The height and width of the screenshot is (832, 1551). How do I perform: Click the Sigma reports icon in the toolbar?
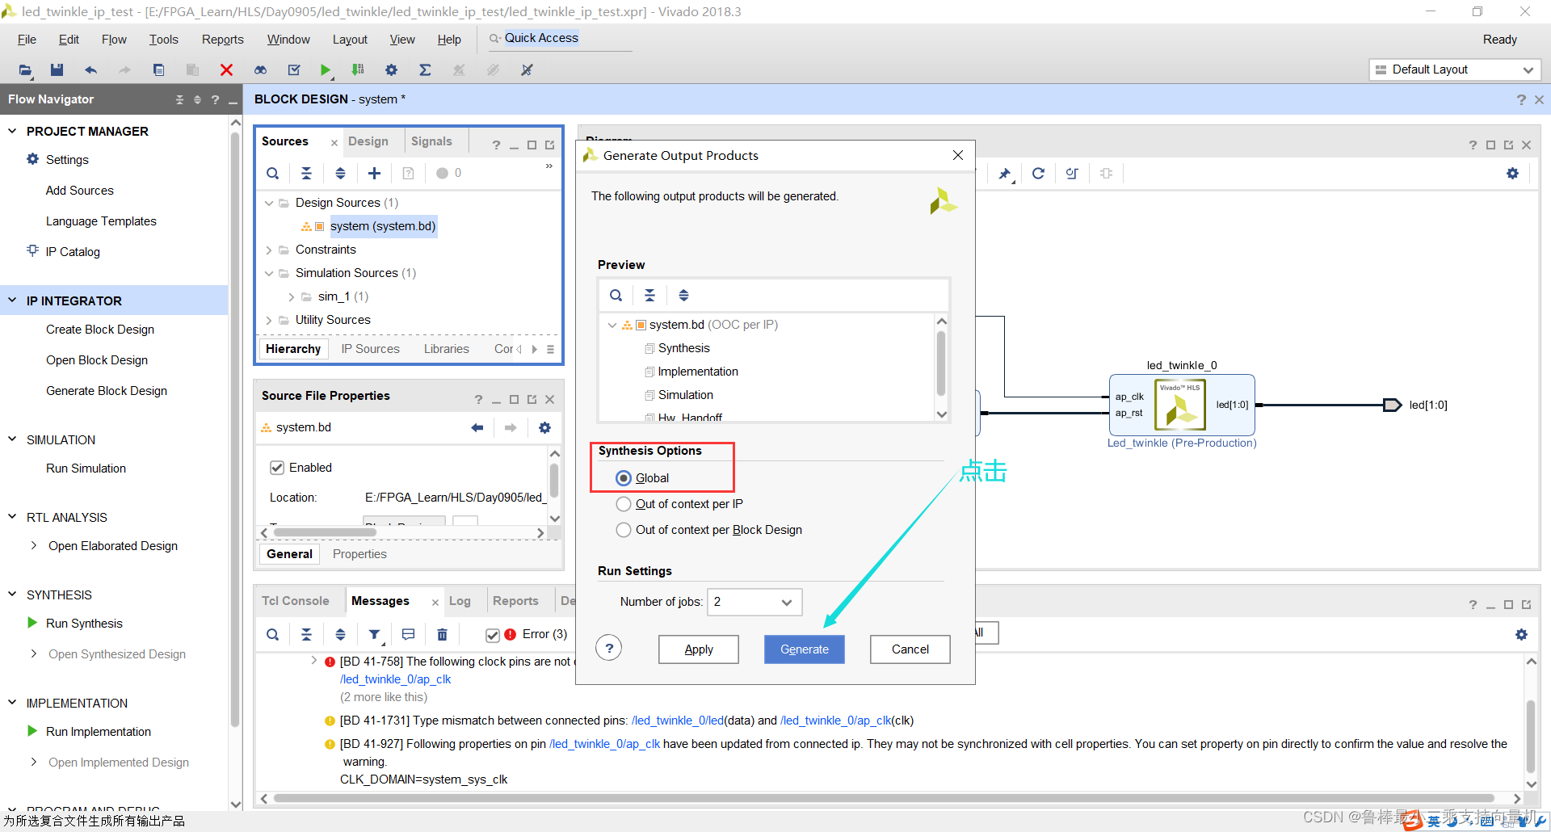pos(425,70)
